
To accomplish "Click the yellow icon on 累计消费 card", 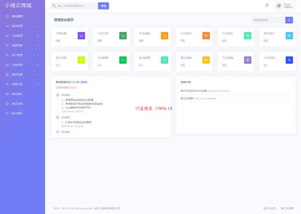I will point(206,60).
